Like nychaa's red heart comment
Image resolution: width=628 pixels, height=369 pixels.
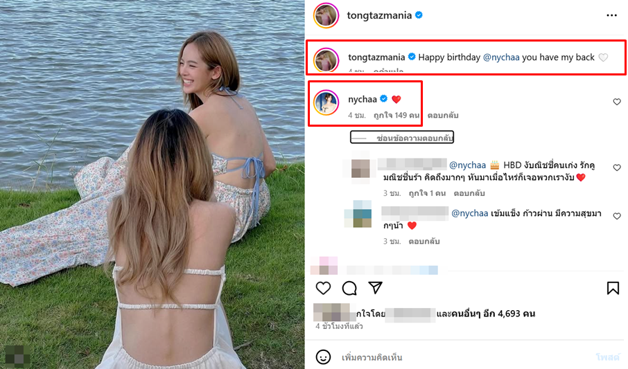[x=617, y=102]
